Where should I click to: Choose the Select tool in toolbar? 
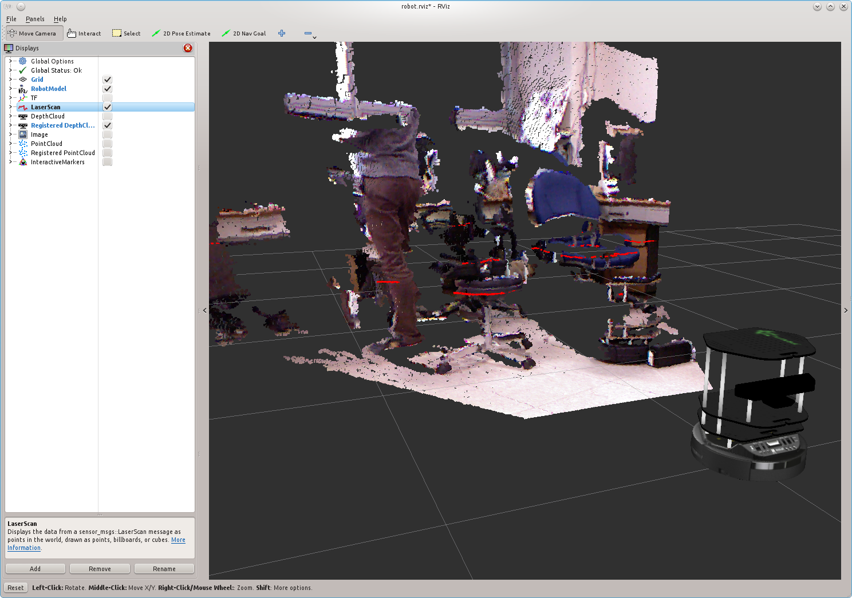click(x=126, y=34)
